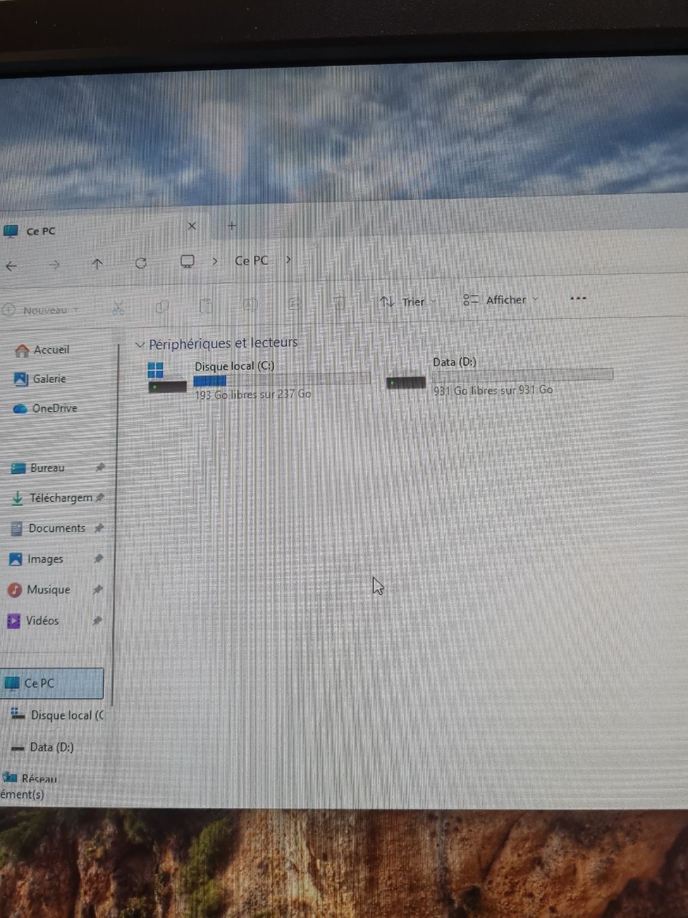The image size is (688, 918).
Task: Click D: drive usage bar
Action: click(x=522, y=375)
